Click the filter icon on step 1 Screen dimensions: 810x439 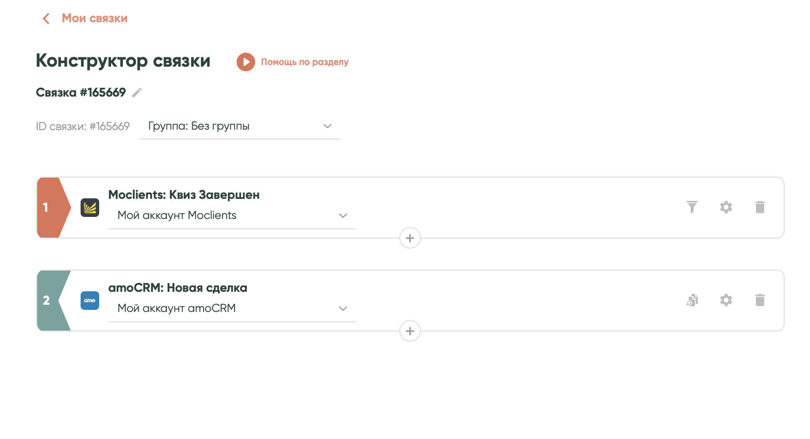pos(692,207)
